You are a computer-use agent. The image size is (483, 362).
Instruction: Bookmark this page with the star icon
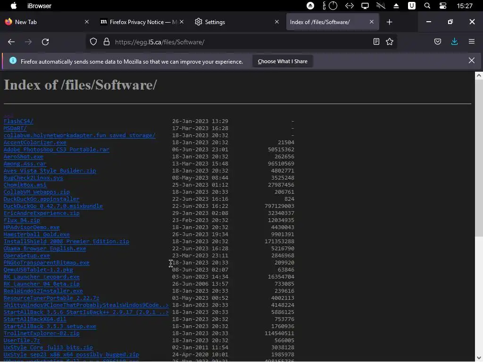coord(390,41)
